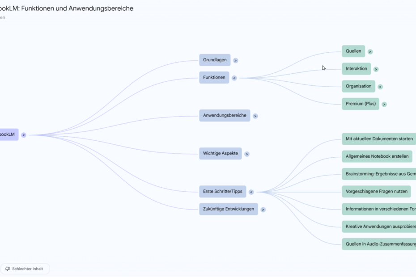416x277 pixels.
Task: Expand the Premium (Plus) chevron
Action: point(384,105)
